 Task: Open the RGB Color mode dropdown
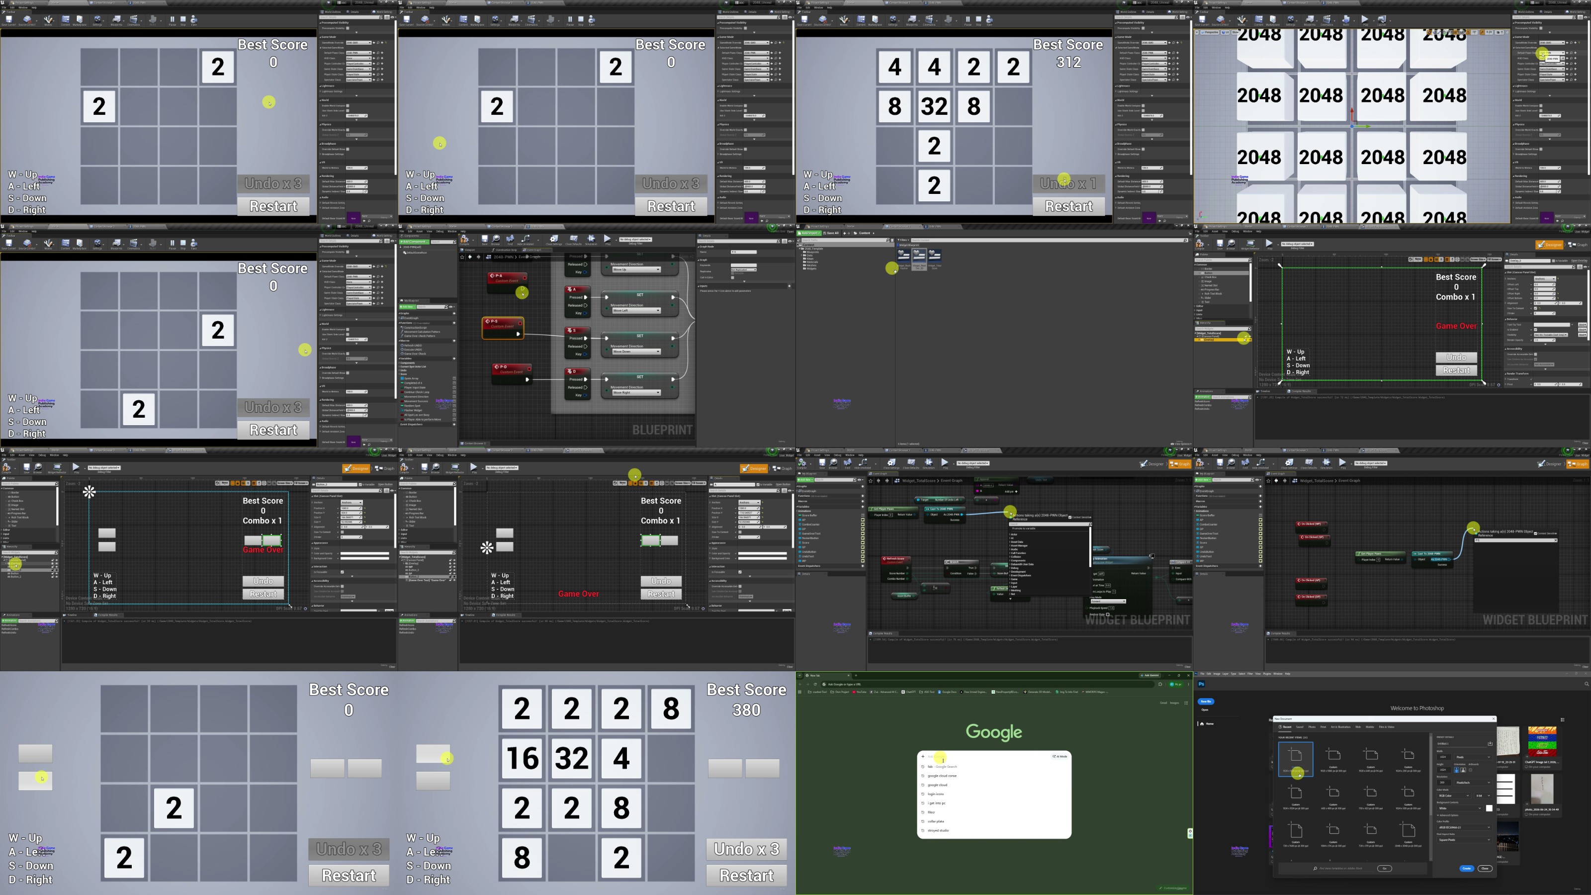coord(1453,796)
